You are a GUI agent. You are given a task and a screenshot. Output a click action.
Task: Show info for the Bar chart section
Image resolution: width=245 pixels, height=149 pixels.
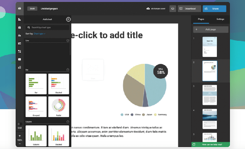[68, 70]
